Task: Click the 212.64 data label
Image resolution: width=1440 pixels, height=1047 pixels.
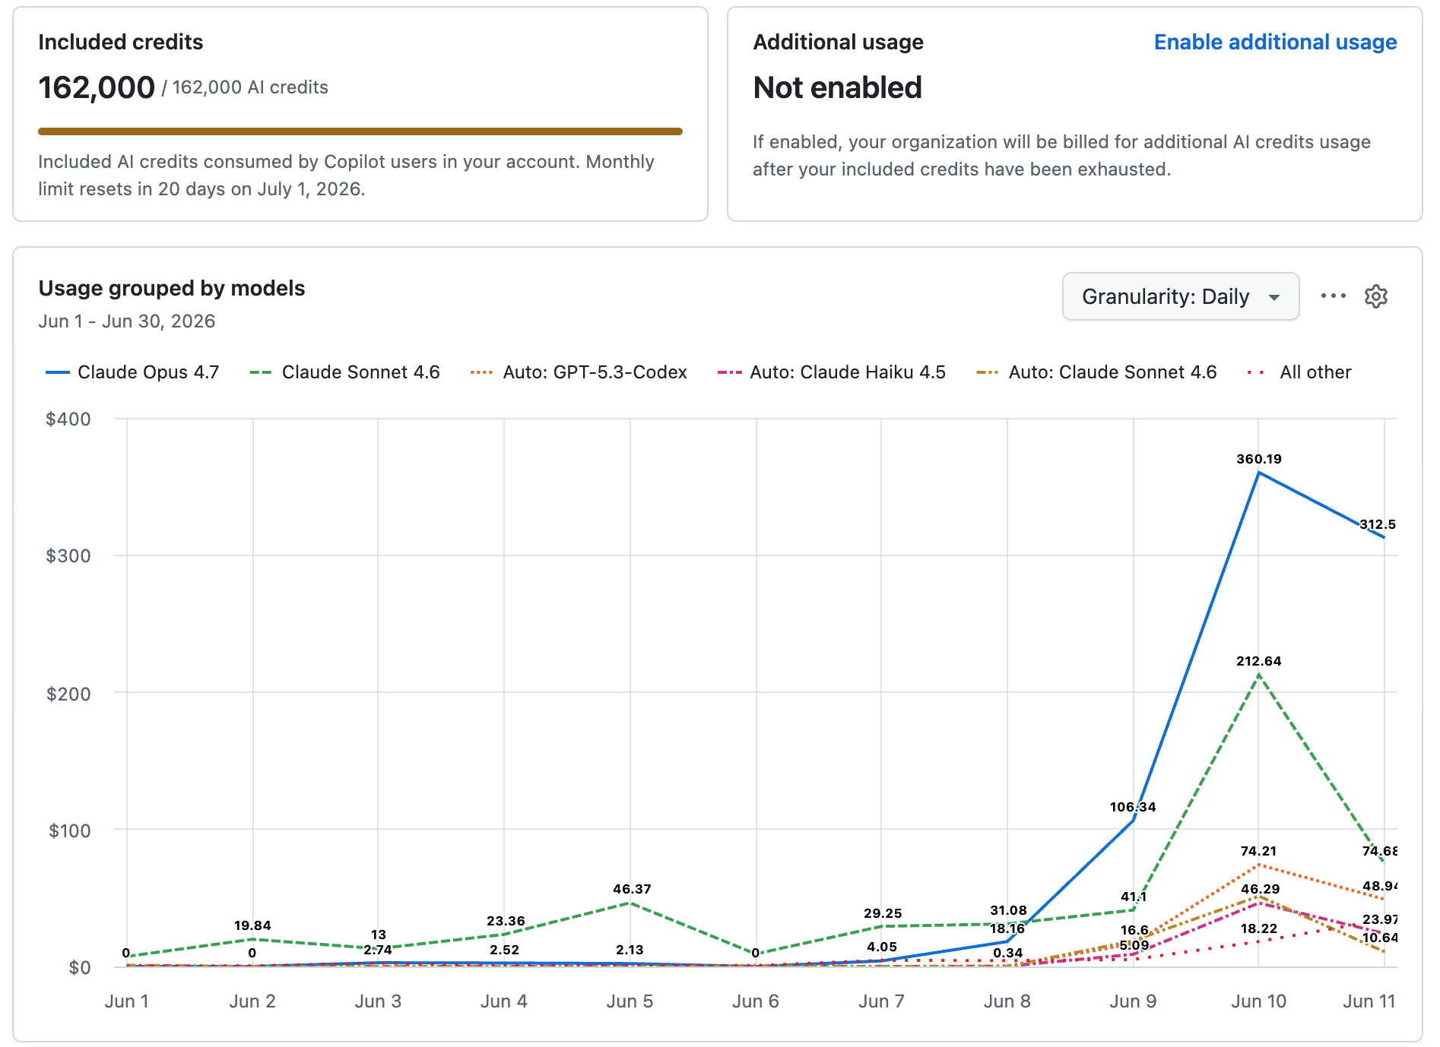Action: pos(1259,661)
